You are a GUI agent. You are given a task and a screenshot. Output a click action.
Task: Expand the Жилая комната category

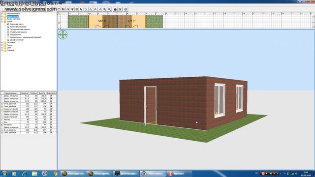pos(2,19)
